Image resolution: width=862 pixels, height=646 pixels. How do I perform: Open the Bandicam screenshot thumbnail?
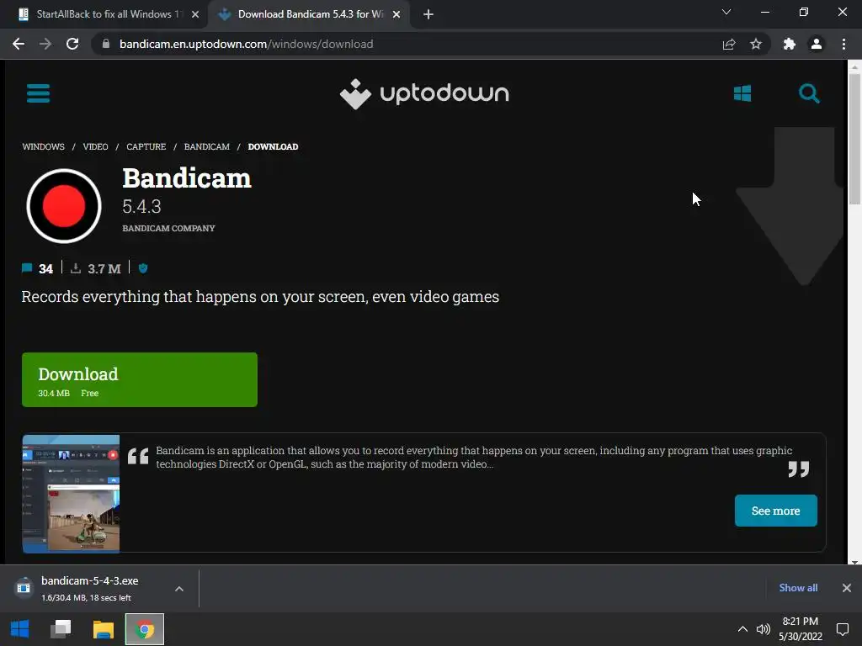[71, 493]
